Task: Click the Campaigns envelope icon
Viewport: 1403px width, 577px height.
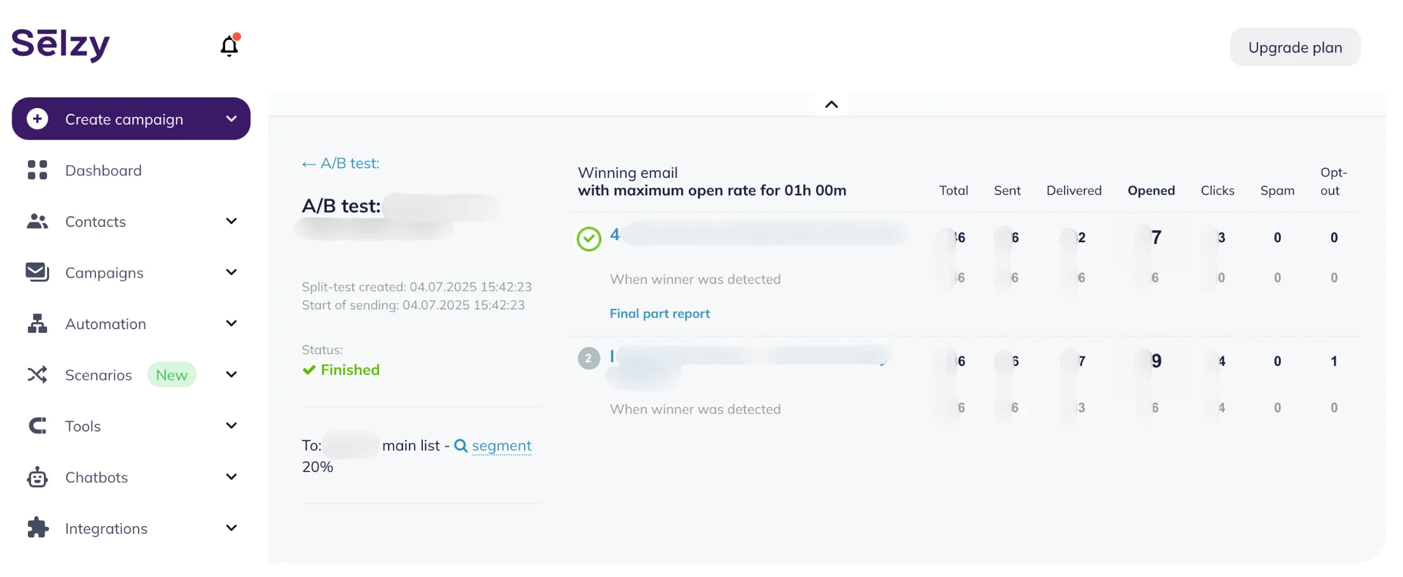Action: [x=37, y=272]
